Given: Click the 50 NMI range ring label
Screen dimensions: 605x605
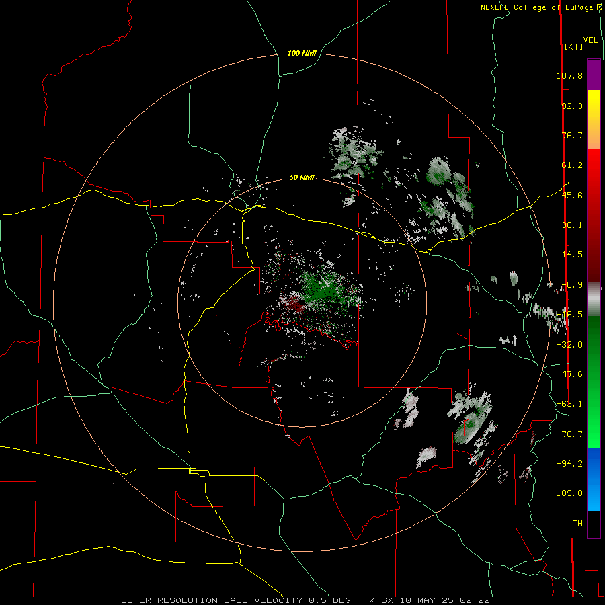Looking at the screenshot, I should coord(302,178).
